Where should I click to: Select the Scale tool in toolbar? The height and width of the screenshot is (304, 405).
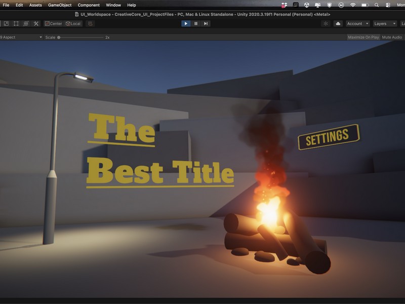coord(6,23)
